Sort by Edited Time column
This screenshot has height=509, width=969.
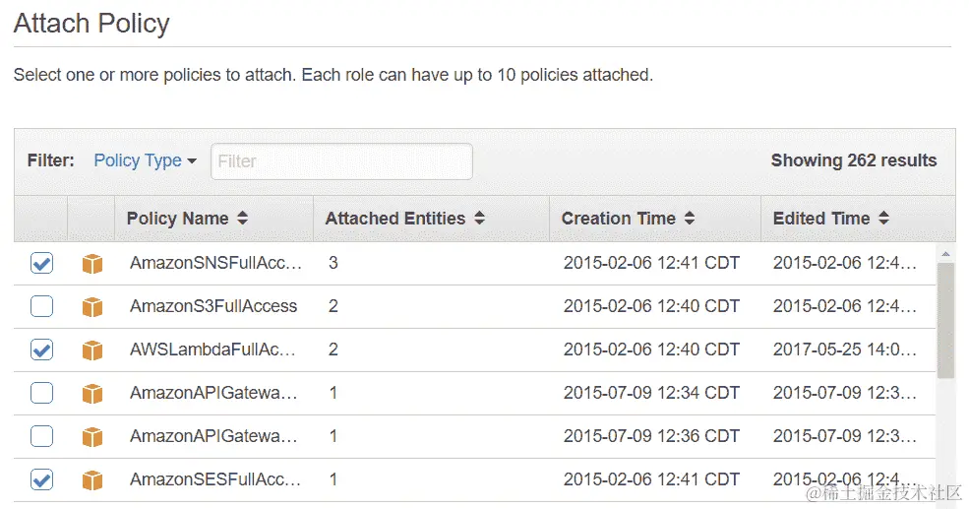click(x=830, y=219)
